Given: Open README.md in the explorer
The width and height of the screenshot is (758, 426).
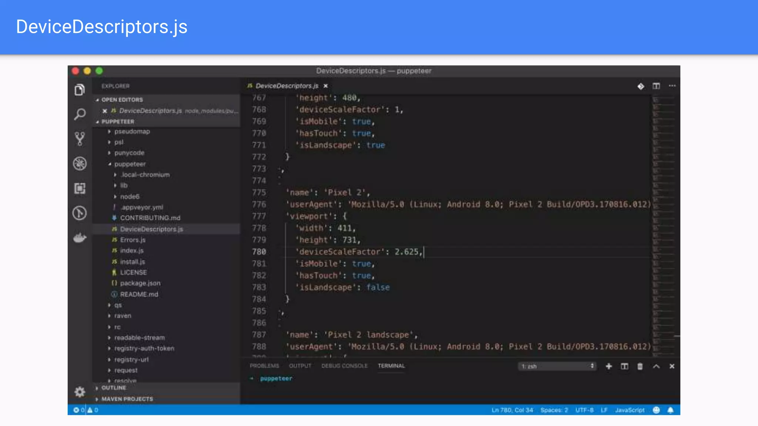Looking at the screenshot, I should click(139, 294).
